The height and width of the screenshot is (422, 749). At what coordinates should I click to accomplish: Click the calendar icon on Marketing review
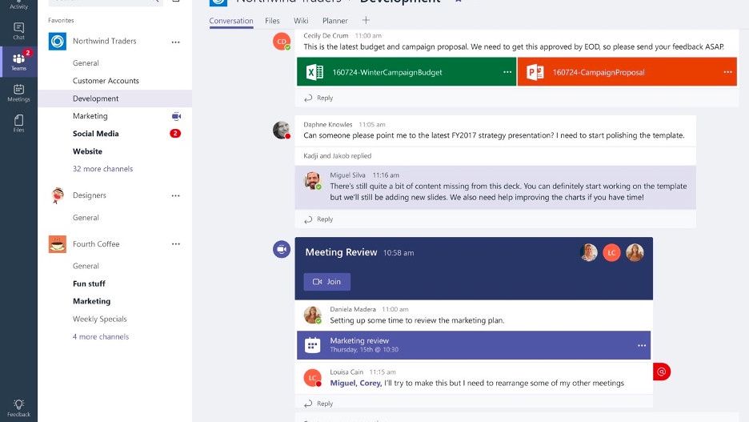click(312, 345)
